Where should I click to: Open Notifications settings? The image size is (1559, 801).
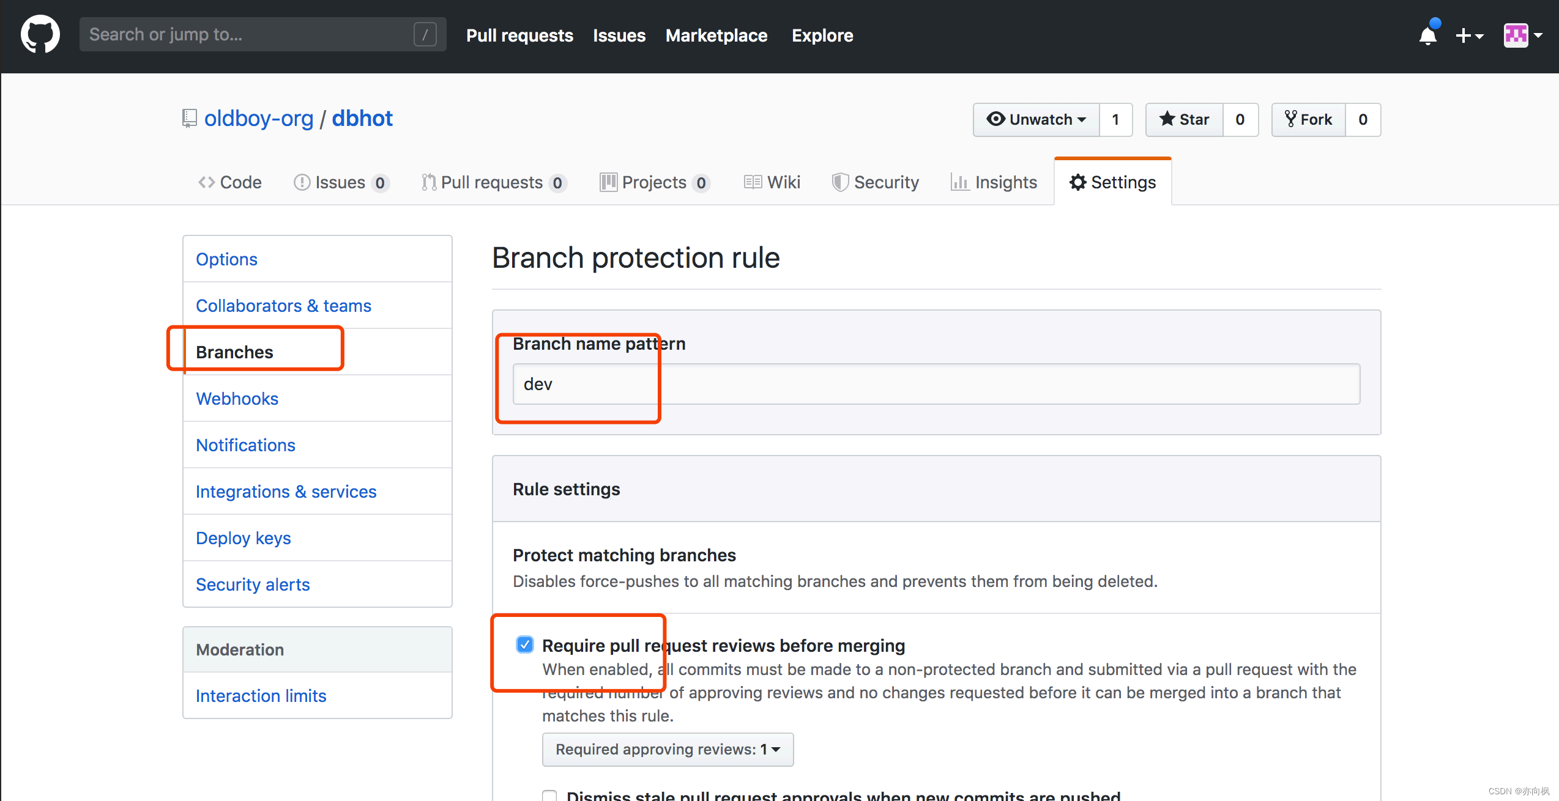[x=318, y=445]
